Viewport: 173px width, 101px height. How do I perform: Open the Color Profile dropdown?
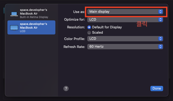125,39
